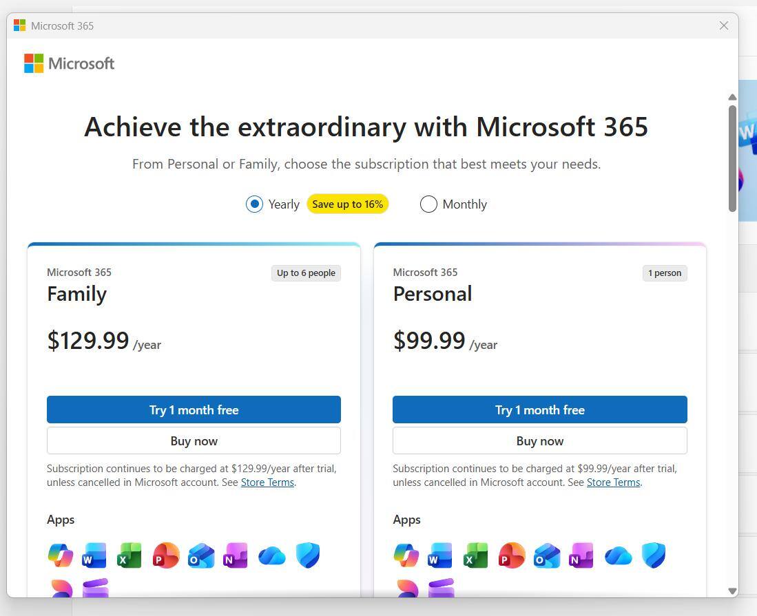Click the Microsoft logo in header
This screenshot has height=616, width=757.
tap(70, 63)
